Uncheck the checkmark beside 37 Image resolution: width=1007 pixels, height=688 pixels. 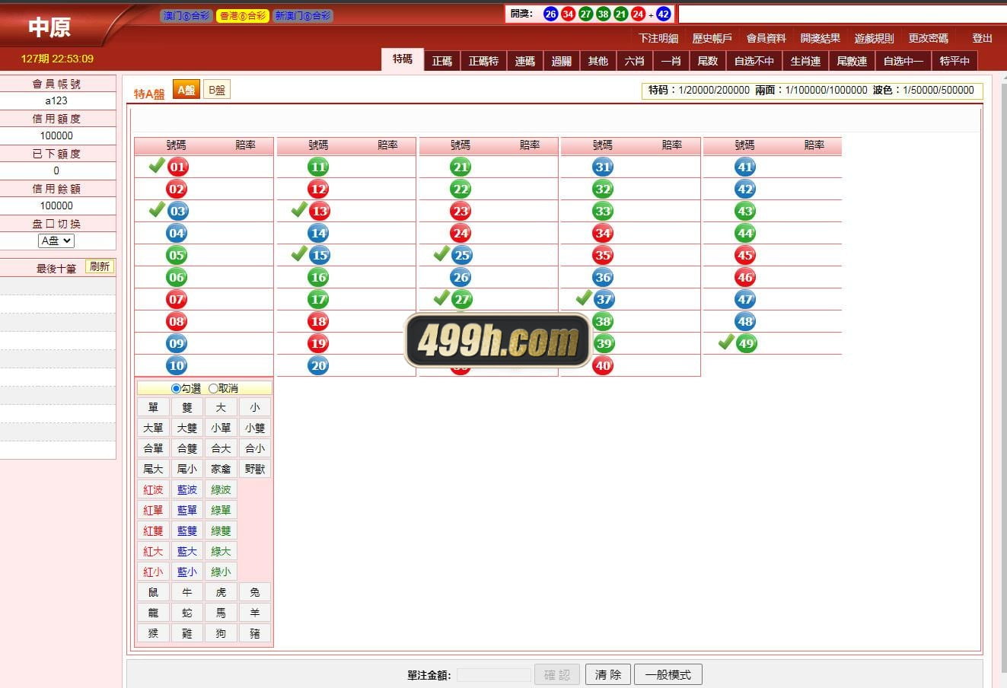[584, 298]
